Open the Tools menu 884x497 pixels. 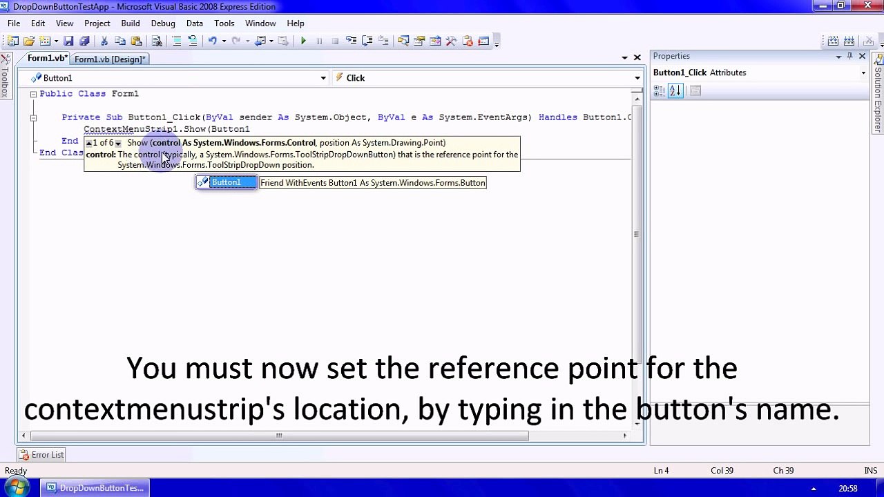pos(224,23)
